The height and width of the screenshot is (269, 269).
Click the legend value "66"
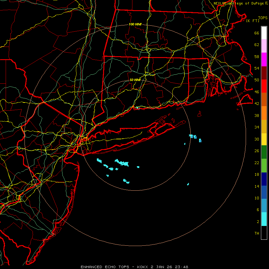coord(257,33)
